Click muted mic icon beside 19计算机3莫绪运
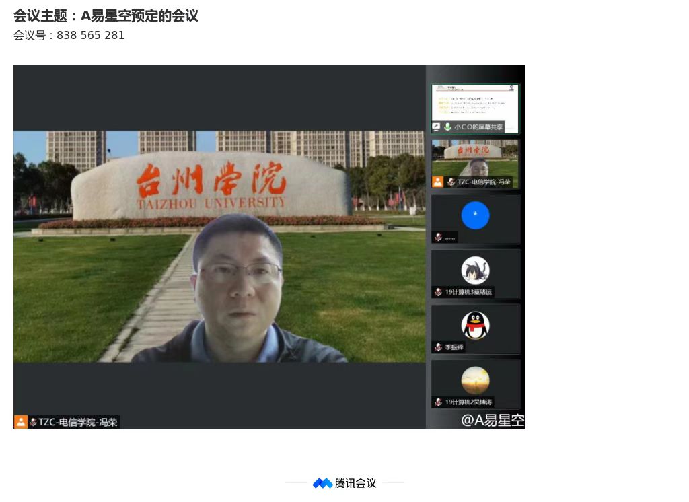 (438, 292)
